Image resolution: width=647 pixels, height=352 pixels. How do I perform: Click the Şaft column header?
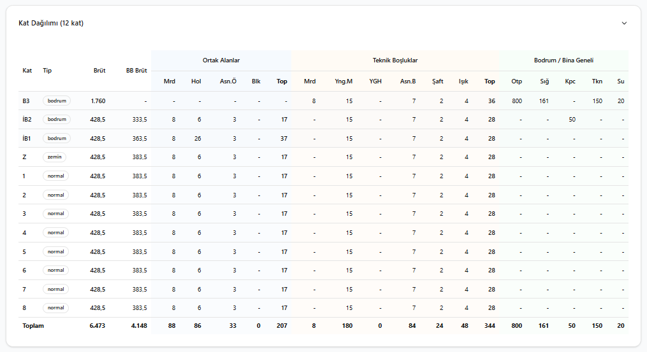click(437, 81)
